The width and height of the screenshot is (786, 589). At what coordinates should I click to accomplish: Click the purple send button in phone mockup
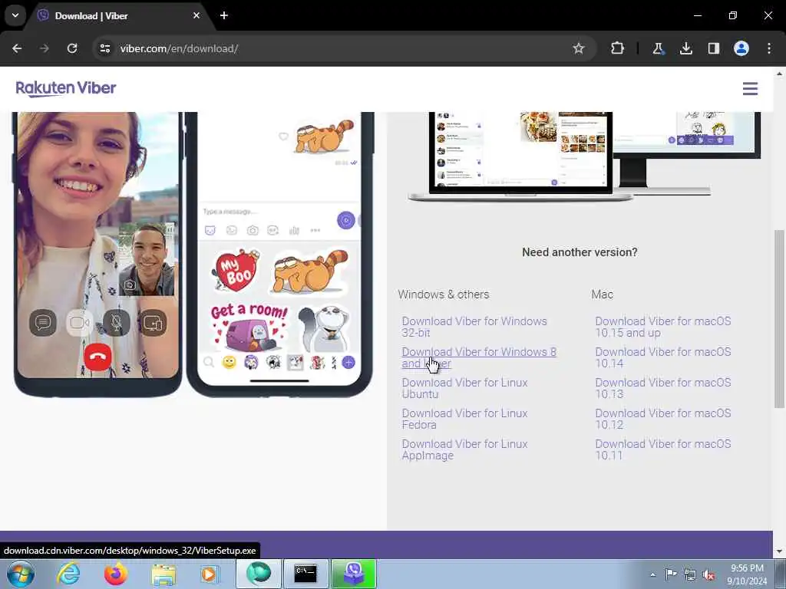click(x=346, y=220)
